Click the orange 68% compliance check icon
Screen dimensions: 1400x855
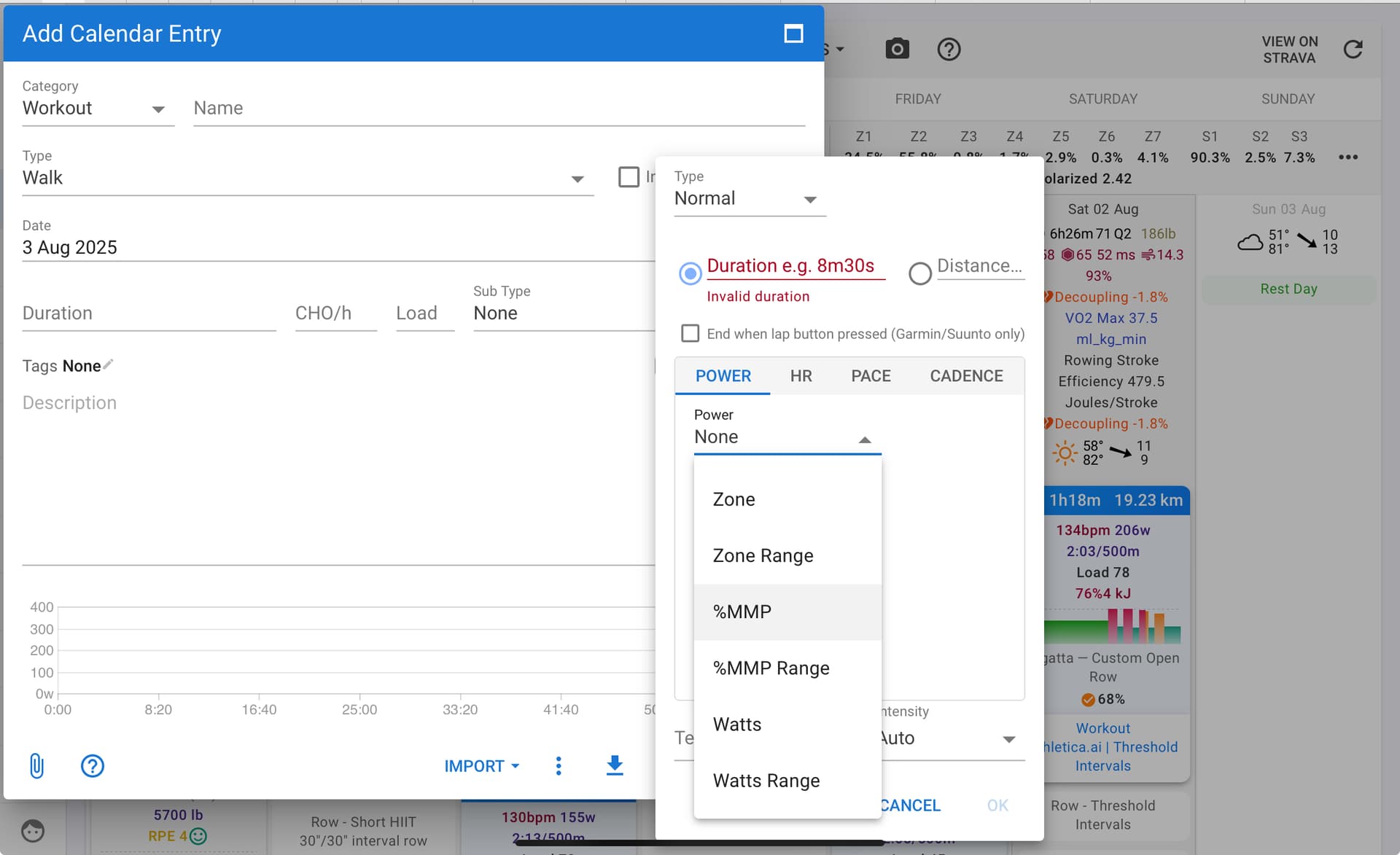pos(1088,700)
